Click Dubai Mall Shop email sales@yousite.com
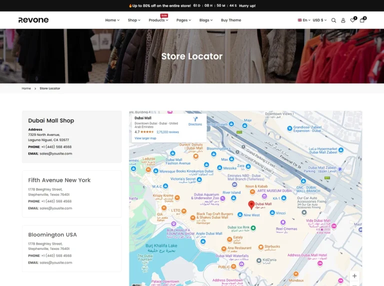Image resolution: width=384 pixels, height=286 pixels. point(56,153)
